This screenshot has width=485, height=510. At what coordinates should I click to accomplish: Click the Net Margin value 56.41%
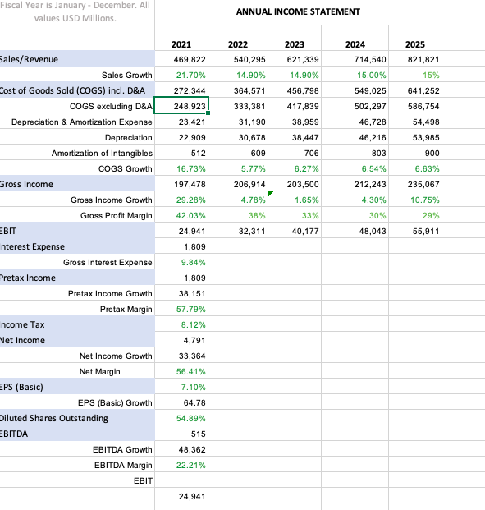tap(181, 371)
